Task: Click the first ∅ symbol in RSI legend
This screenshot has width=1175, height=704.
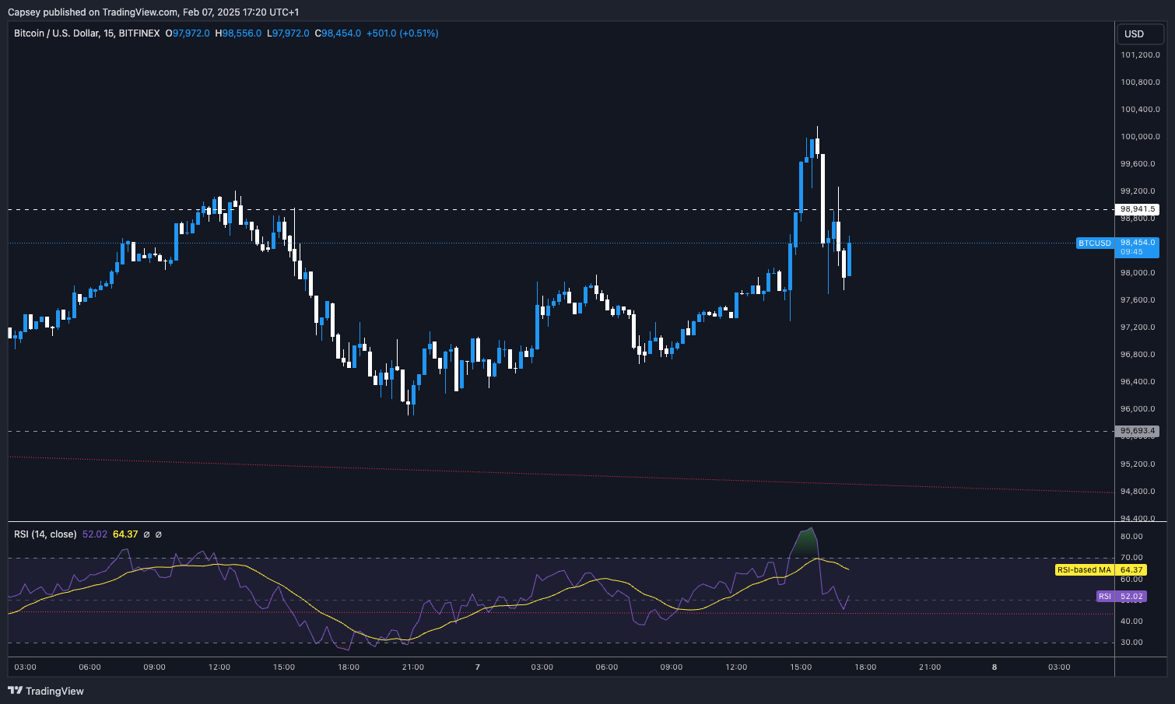Action: coord(147,534)
